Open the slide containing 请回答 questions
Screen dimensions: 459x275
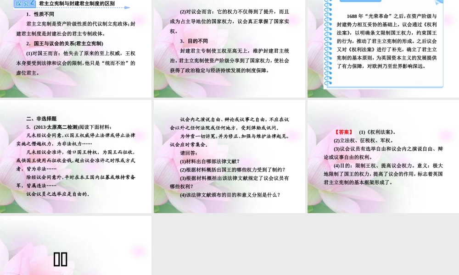(229, 156)
